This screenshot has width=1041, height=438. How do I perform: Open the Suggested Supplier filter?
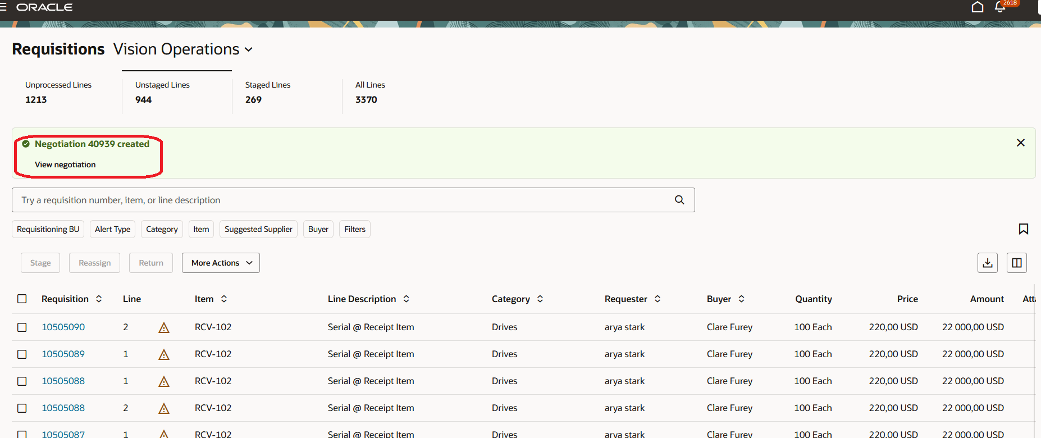(x=258, y=229)
